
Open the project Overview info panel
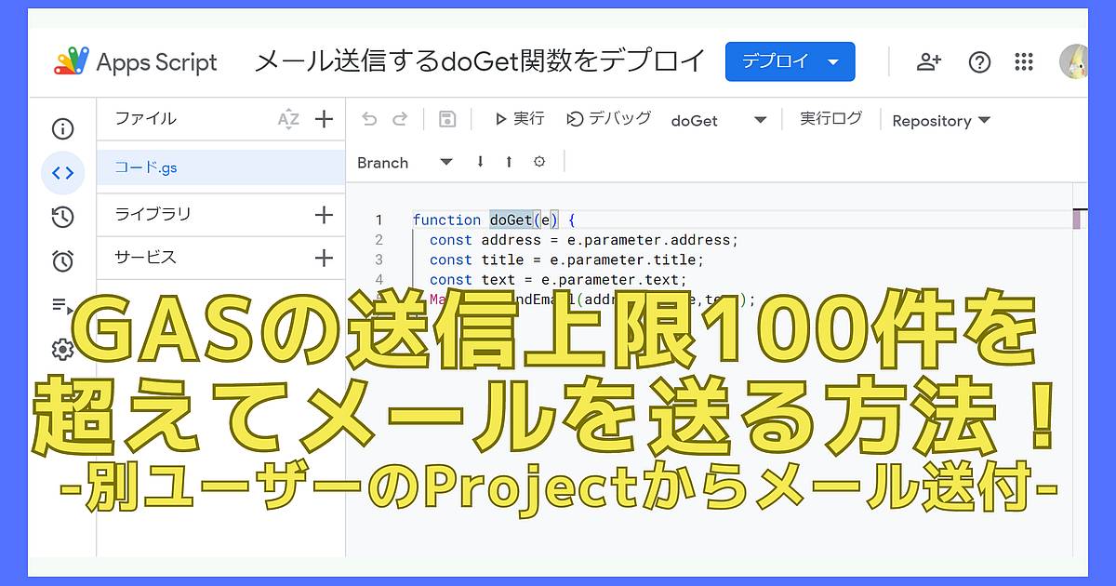(x=61, y=128)
